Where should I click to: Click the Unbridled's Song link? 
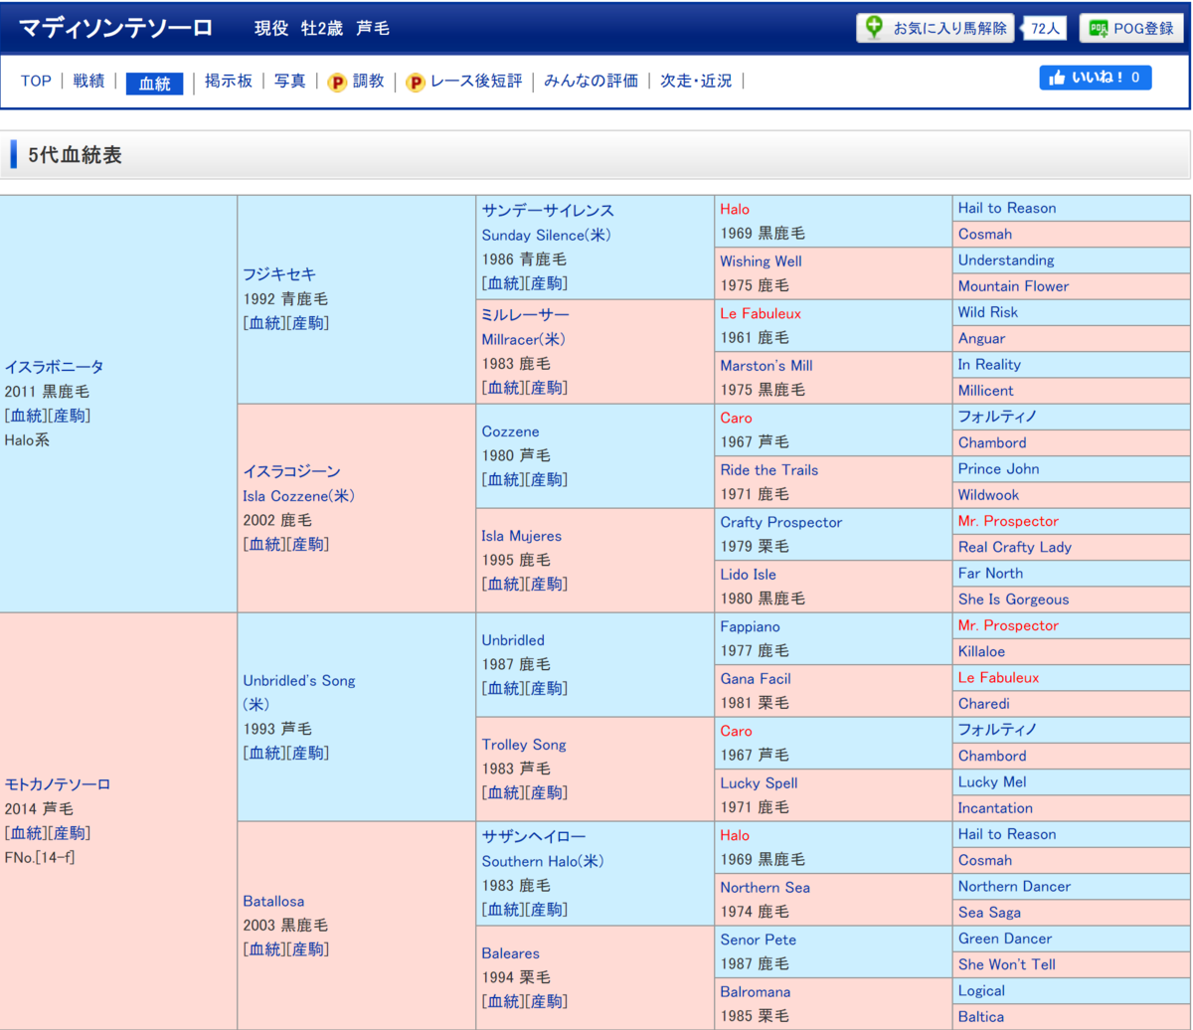(x=298, y=681)
